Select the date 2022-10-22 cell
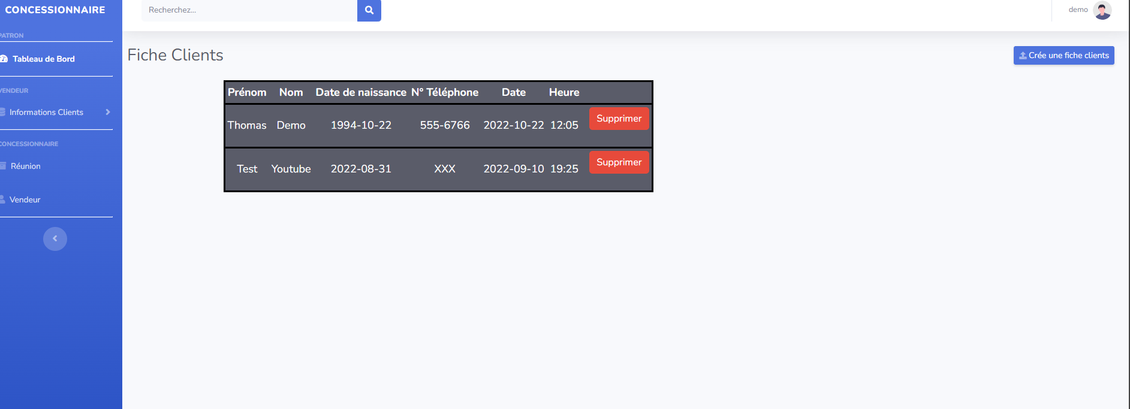This screenshot has height=409, width=1130. tap(514, 125)
